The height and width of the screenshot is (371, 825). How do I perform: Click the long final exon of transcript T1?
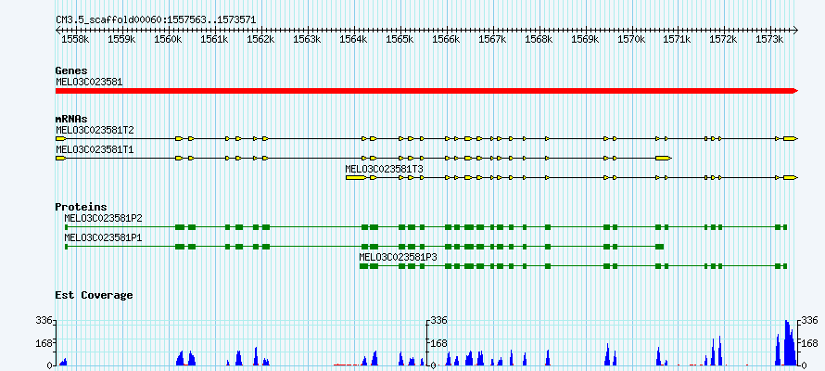coord(664,158)
